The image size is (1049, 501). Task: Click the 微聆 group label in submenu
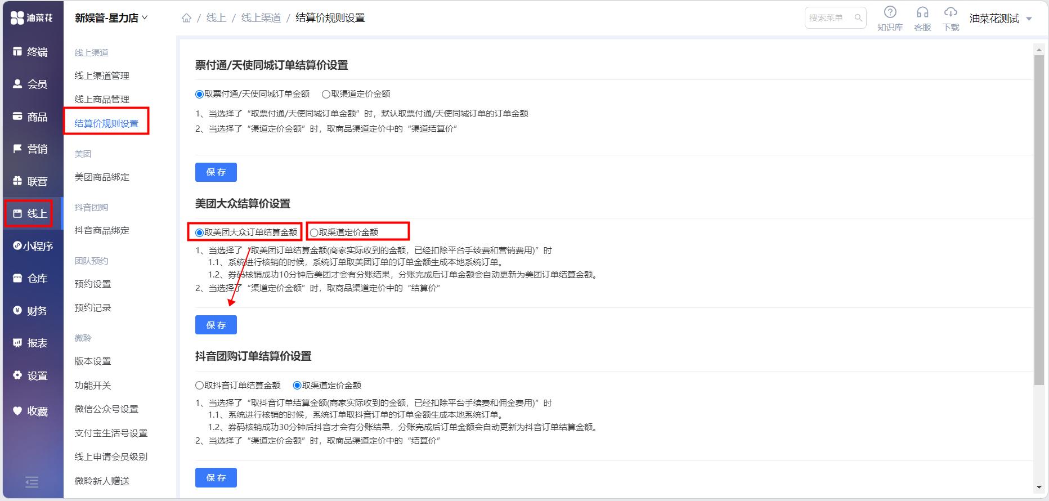coord(83,338)
